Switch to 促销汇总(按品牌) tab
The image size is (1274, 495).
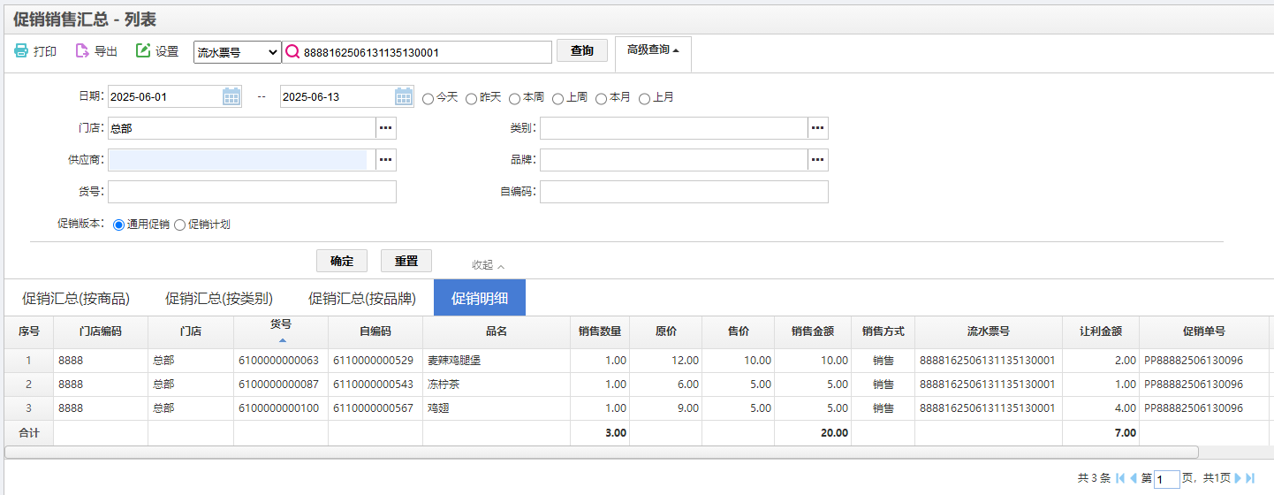pyautogui.click(x=362, y=298)
